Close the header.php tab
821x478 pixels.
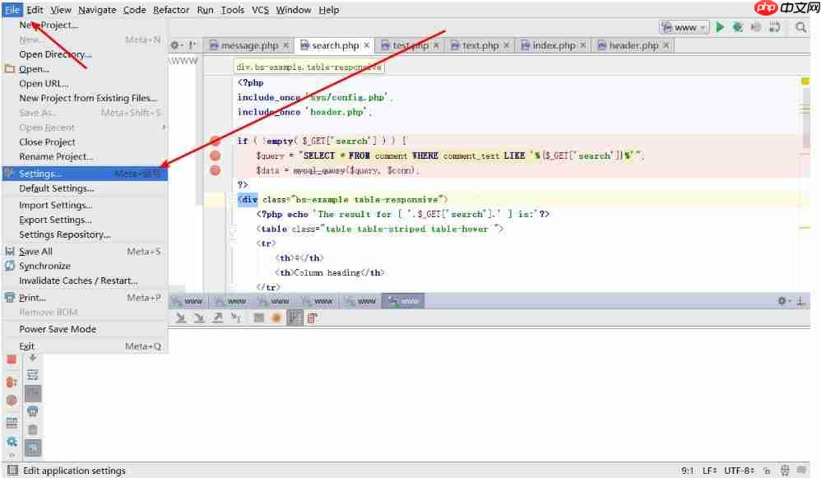666,45
